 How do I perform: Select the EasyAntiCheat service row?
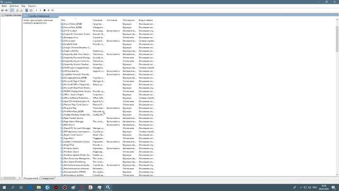108,44
